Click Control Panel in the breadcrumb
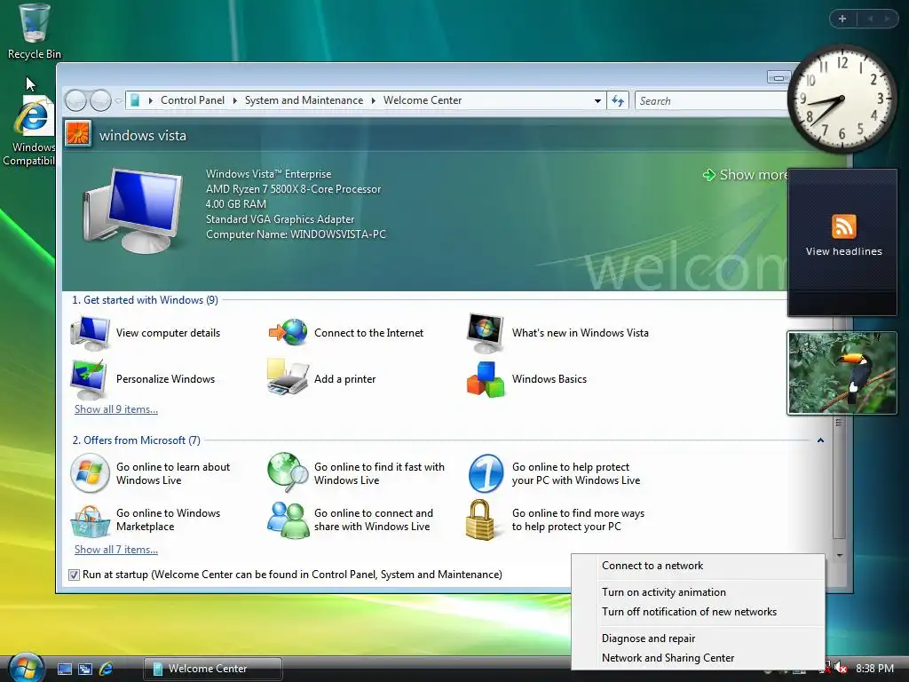The height and width of the screenshot is (682, 909). [193, 100]
